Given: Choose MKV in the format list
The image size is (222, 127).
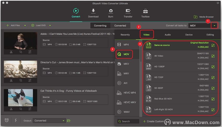Looking at the screenshot, I should tap(127, 64).
